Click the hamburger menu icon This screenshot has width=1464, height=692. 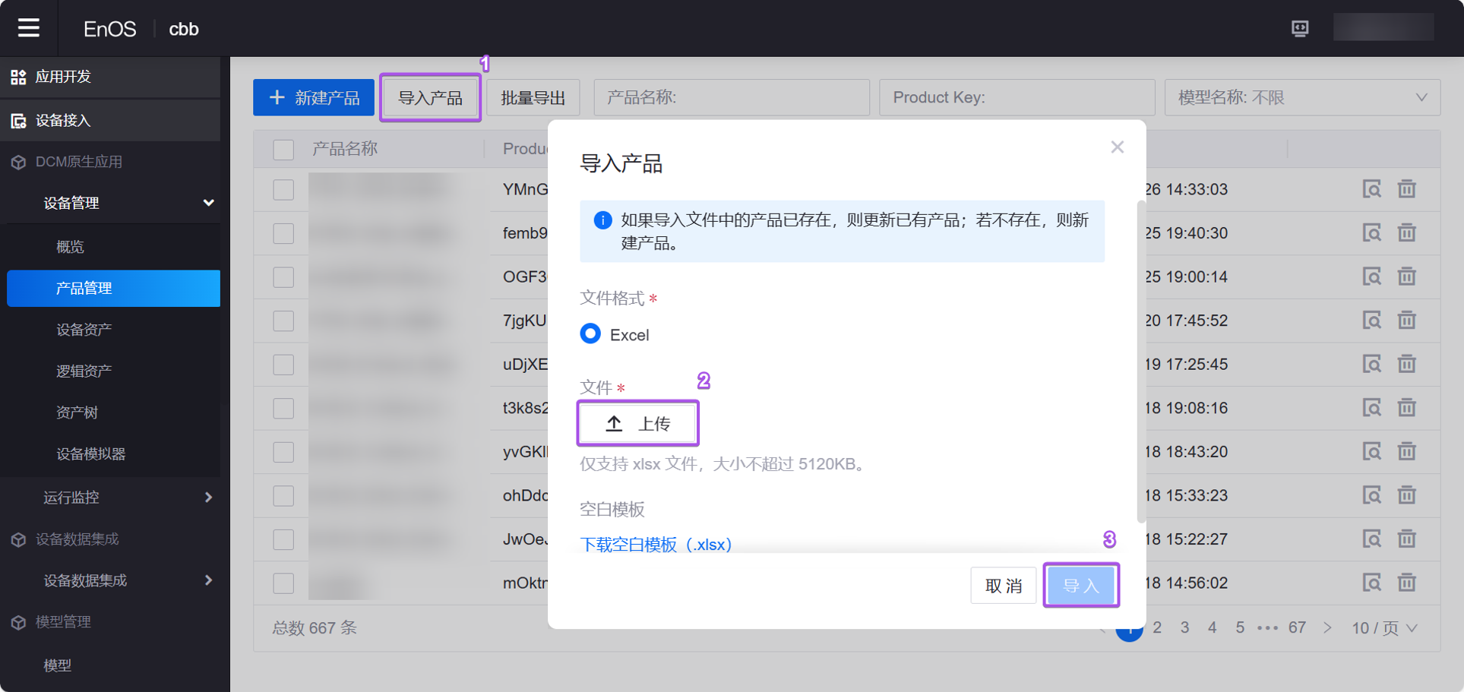pos(29,28)
